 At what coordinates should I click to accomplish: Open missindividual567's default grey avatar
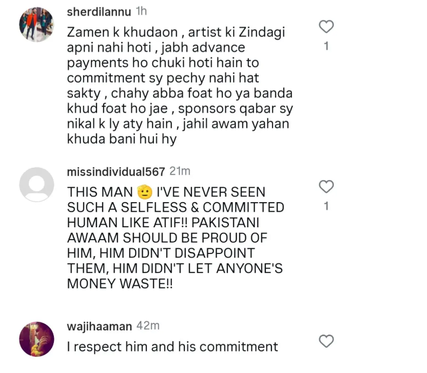(x=36, y=185)
